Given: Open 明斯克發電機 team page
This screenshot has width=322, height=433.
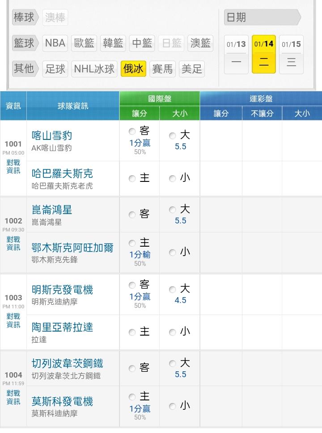Looking at the screenshot, I should 62,290.
